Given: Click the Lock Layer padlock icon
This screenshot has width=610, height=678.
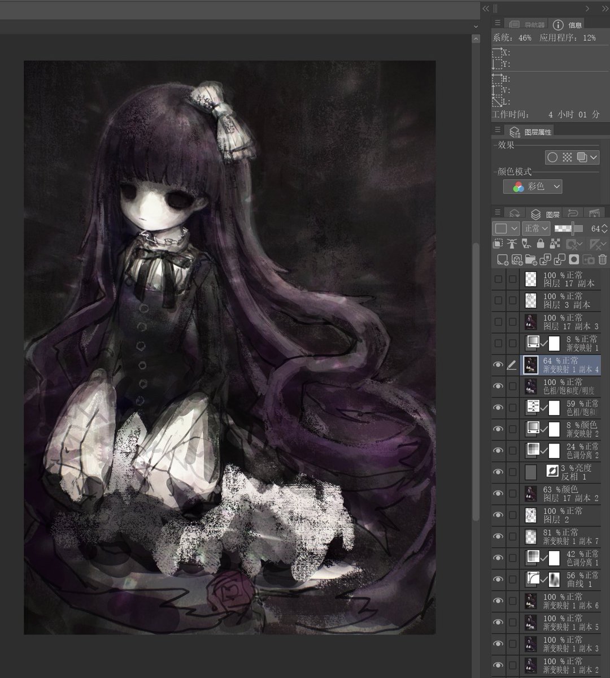Looking at the screenshot, I should click(x=541, y=244).
